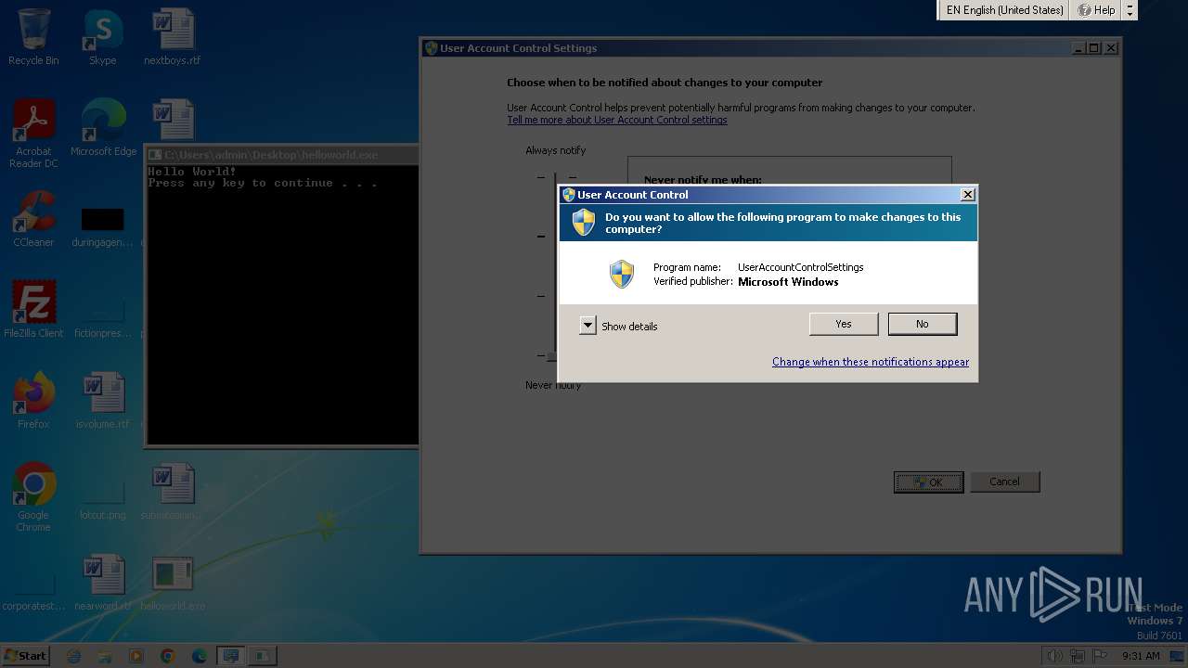
Task: Select the Firefox desktop shortcut
Action: pyautogui.click(x=33, y=401)
